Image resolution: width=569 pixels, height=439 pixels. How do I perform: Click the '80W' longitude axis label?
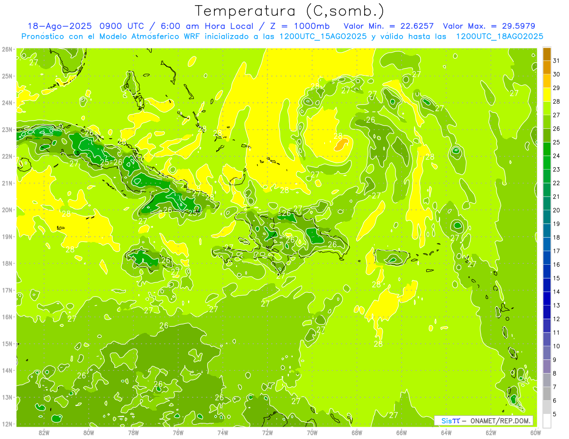(89, 432)
